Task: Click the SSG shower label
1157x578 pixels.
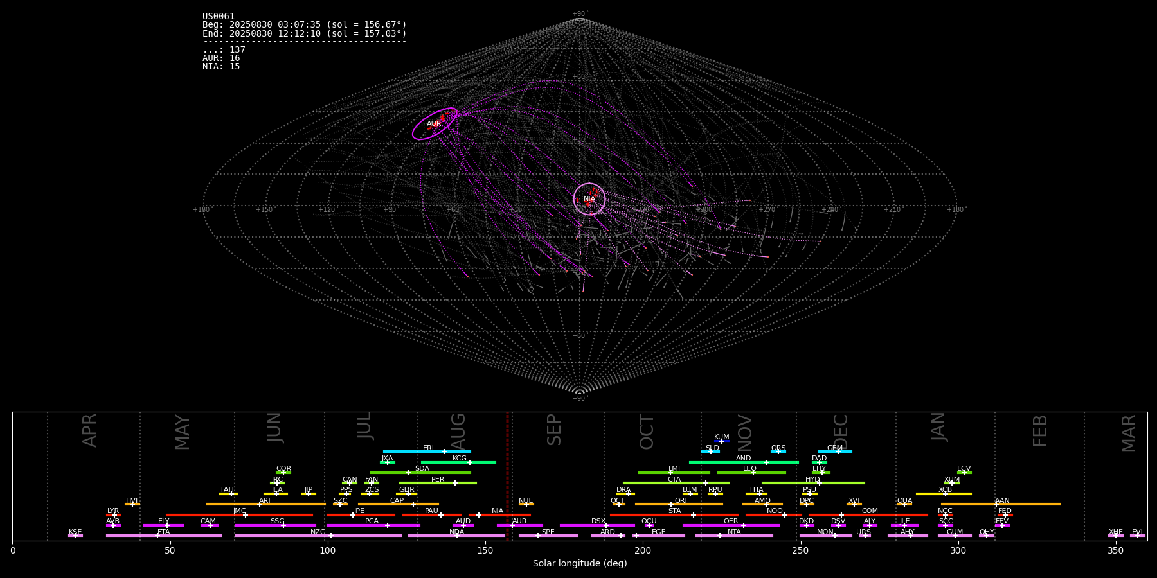Action: tap(278, 521)
